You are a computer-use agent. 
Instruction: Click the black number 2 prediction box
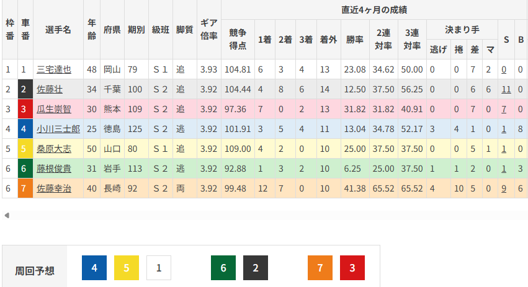click(x=256, y=268)
